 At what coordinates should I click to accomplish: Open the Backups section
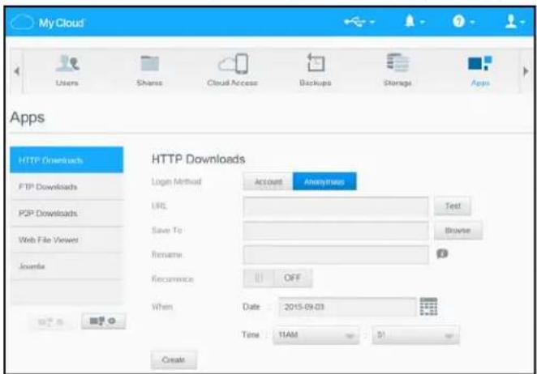coord(315,70)
